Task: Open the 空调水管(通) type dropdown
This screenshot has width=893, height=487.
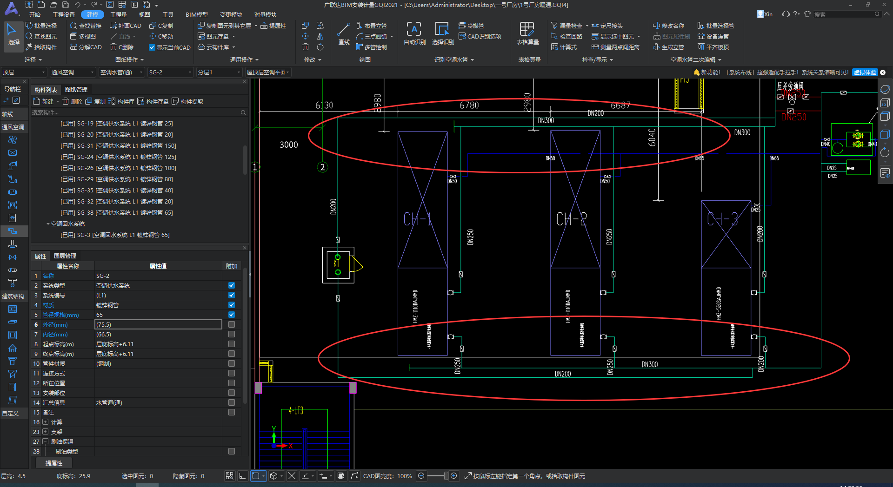Action: (x=122, y=72)
